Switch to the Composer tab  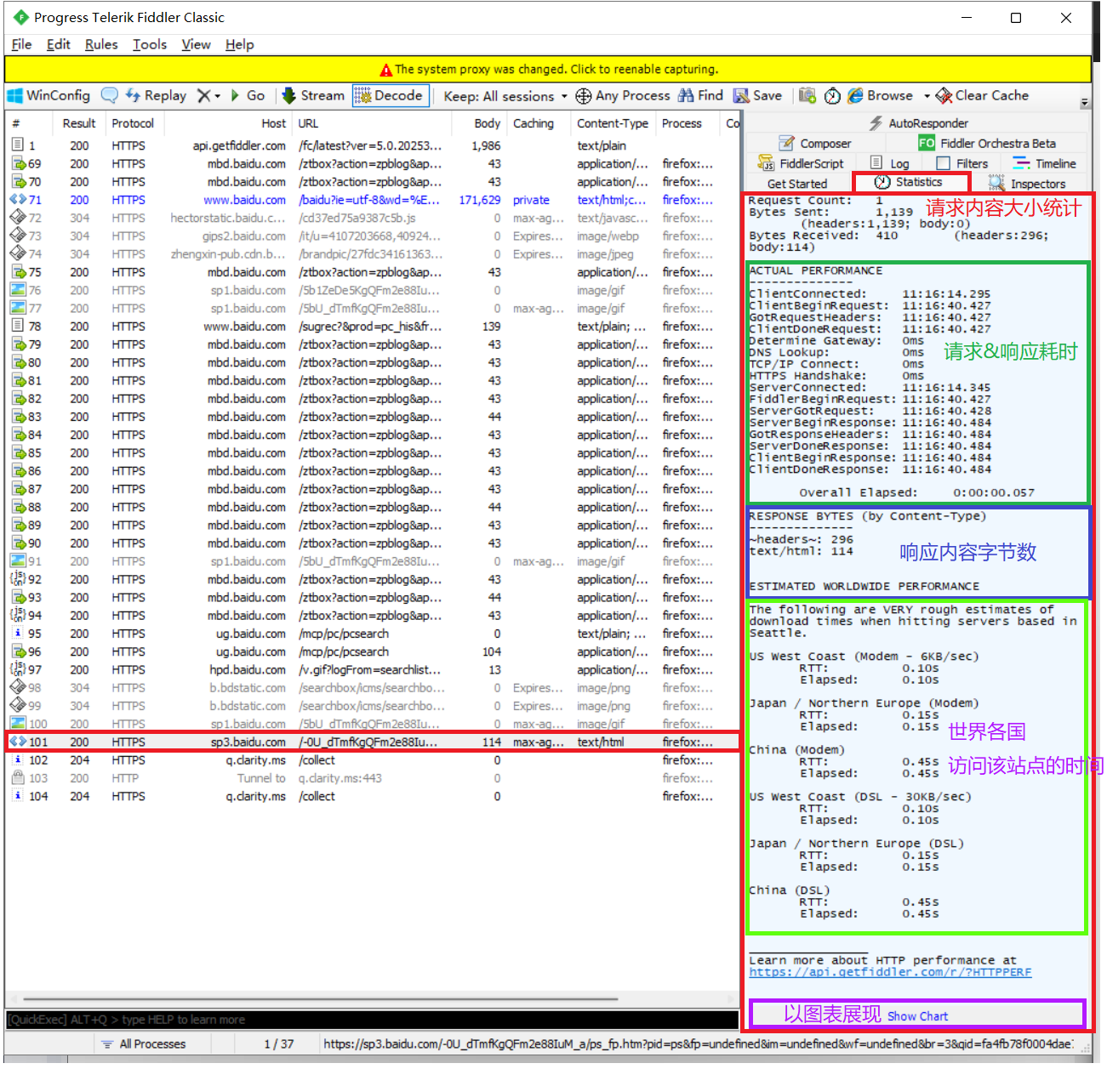pyautogui.click(x=814, y=144)
